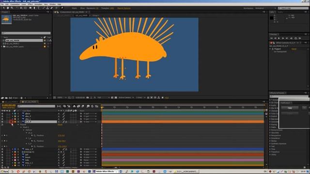
Task: Open the Graph Editor from timeline header
Action: click(x=96, y=106)
